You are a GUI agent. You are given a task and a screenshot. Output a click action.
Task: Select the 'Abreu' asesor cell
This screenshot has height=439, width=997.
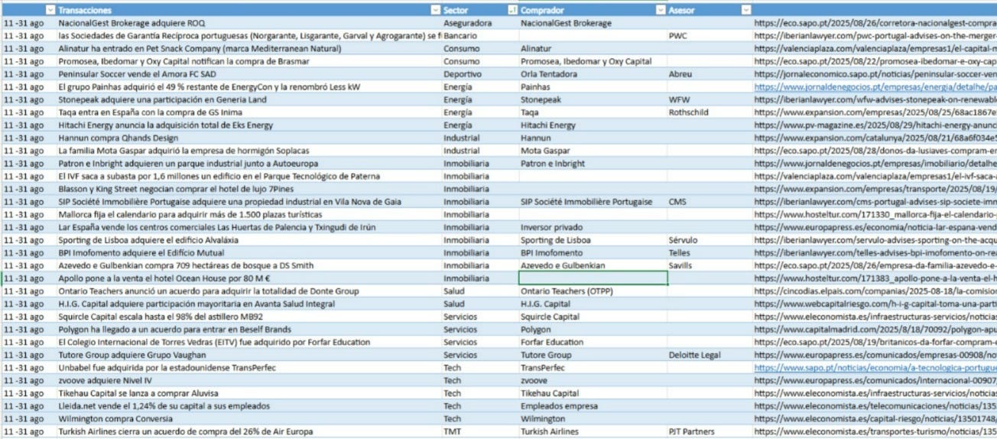[710, 74]
